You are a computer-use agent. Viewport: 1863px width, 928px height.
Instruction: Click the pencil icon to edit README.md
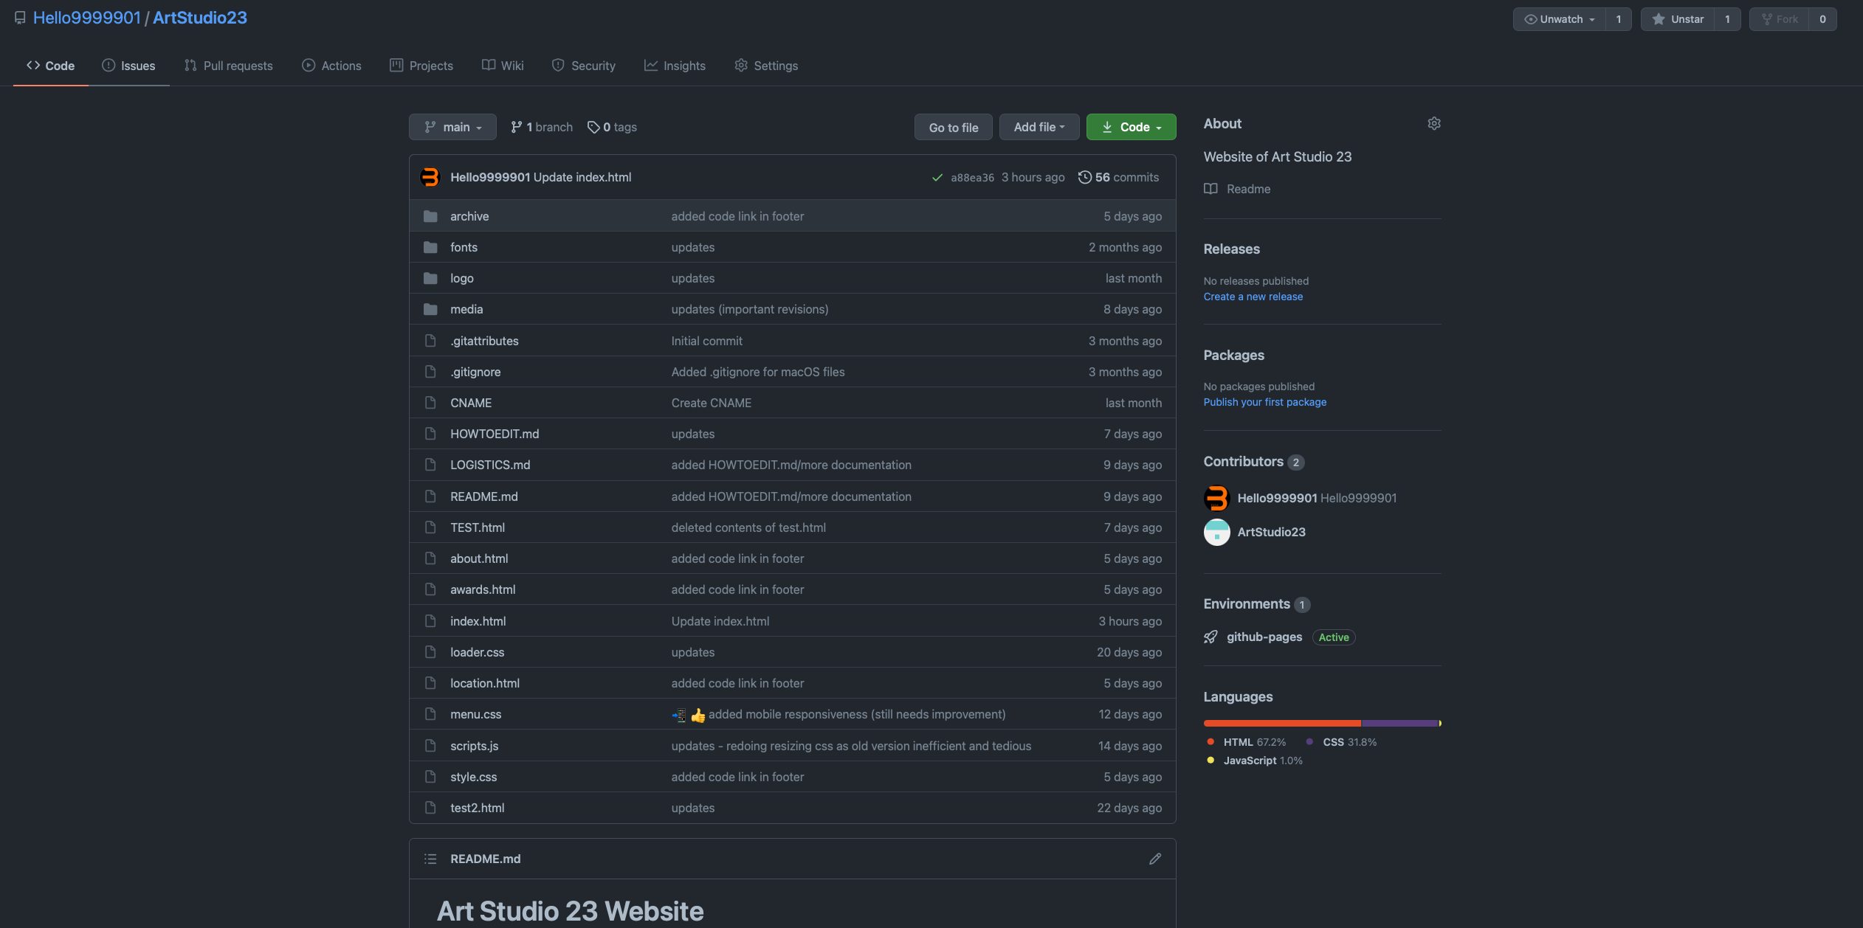click(x=1155, y=859)
